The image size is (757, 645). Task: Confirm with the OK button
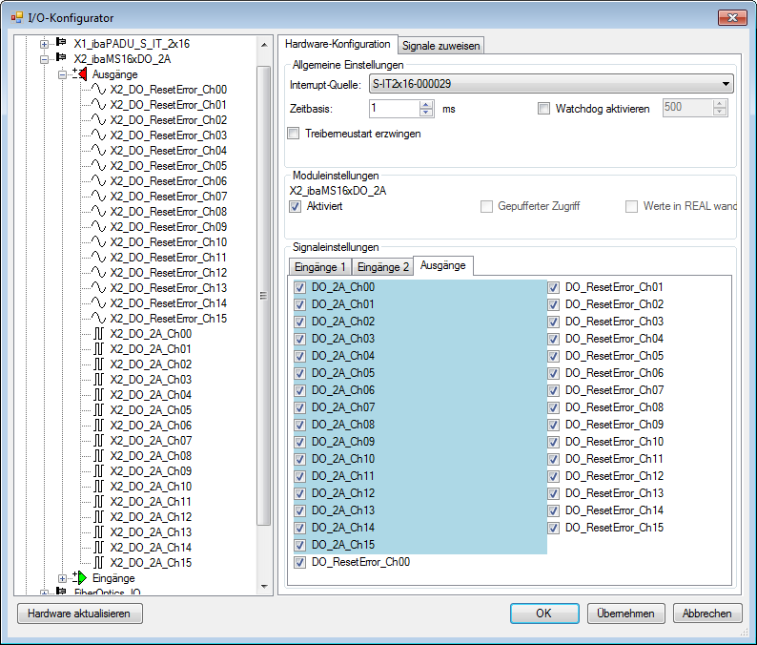(544, 614)
